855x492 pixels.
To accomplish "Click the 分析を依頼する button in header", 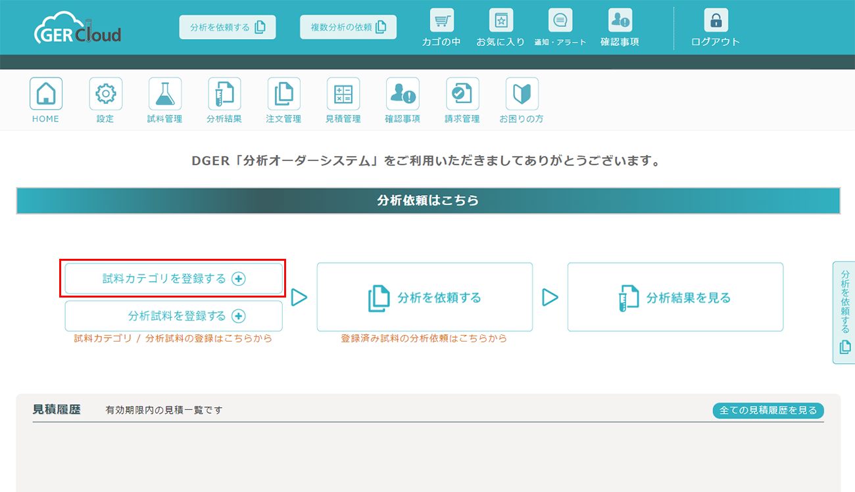I will click(x=228, y=27).
